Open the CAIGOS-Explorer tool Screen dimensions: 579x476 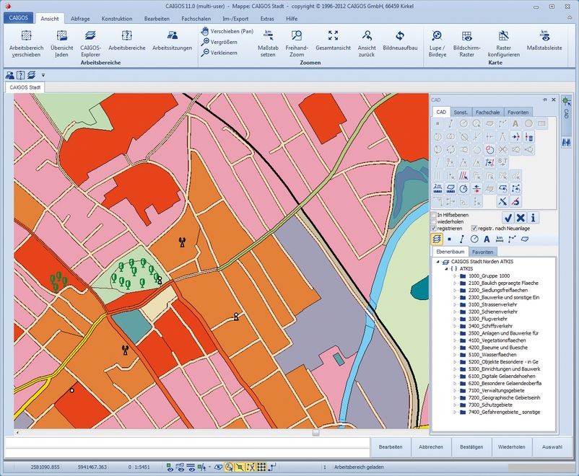(x=90, y=36)
